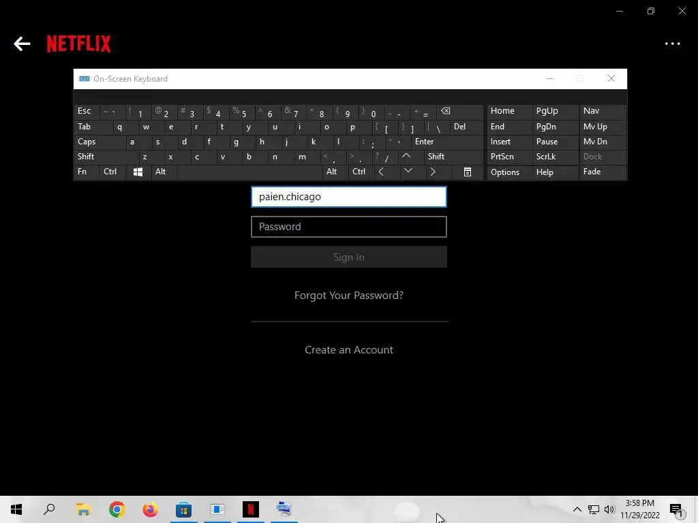Tap the Windows logo key on keyboard
The image size is (698, 523).
point(138,172)
